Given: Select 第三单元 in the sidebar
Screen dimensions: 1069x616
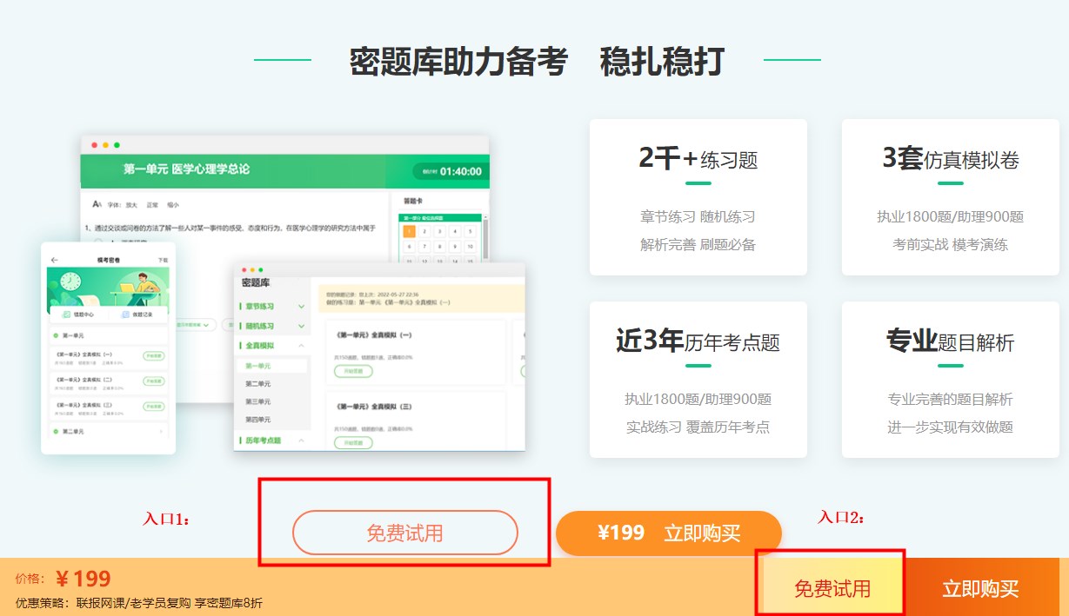Looking at the screenshot, I should (x=258, y=401).
